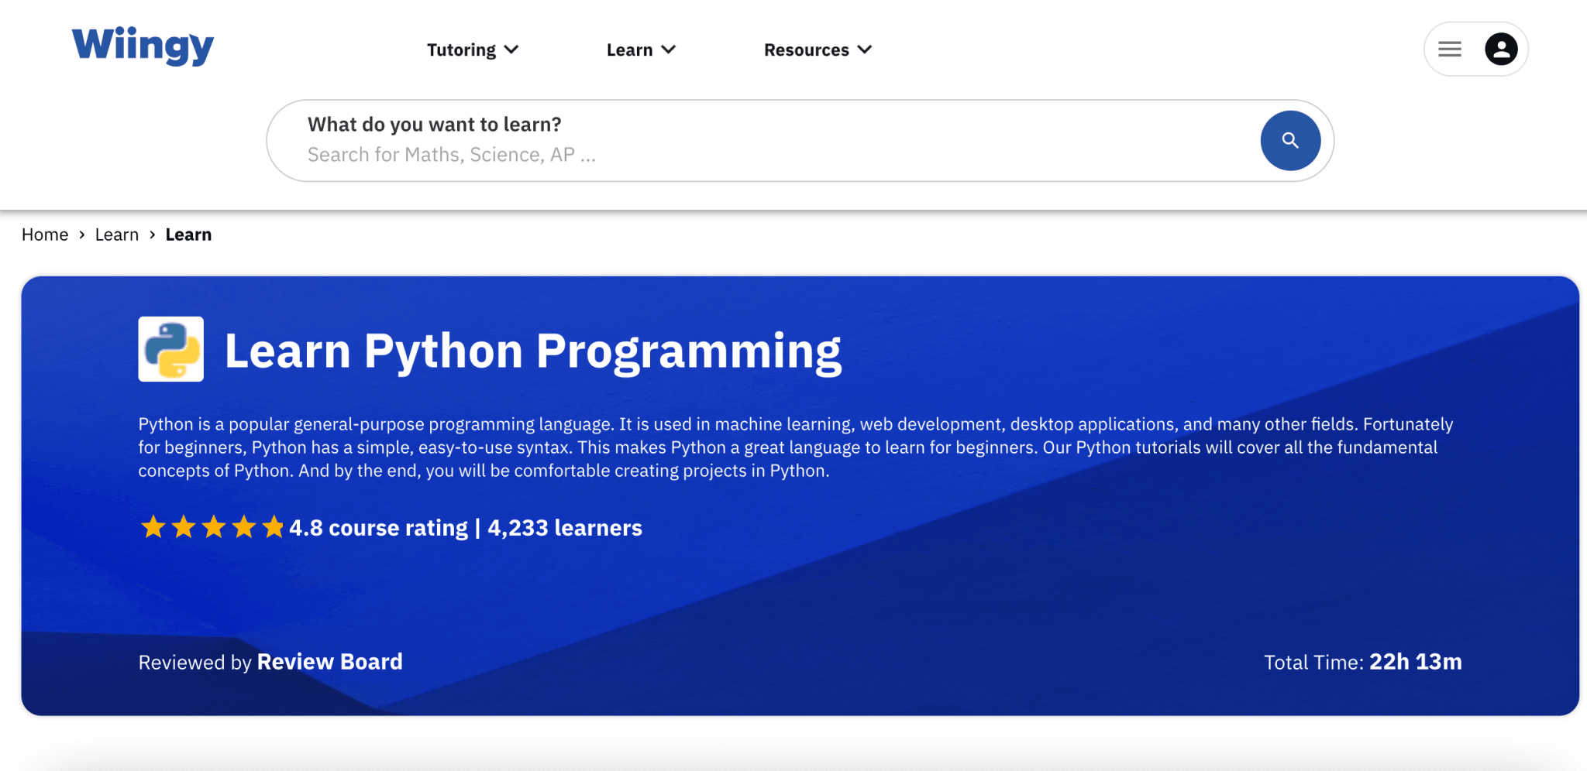Image resolution: width=1587 pixels, height=771 pixels.
Task: Click the 4.8 course rating text
Action: coord(378,528)
